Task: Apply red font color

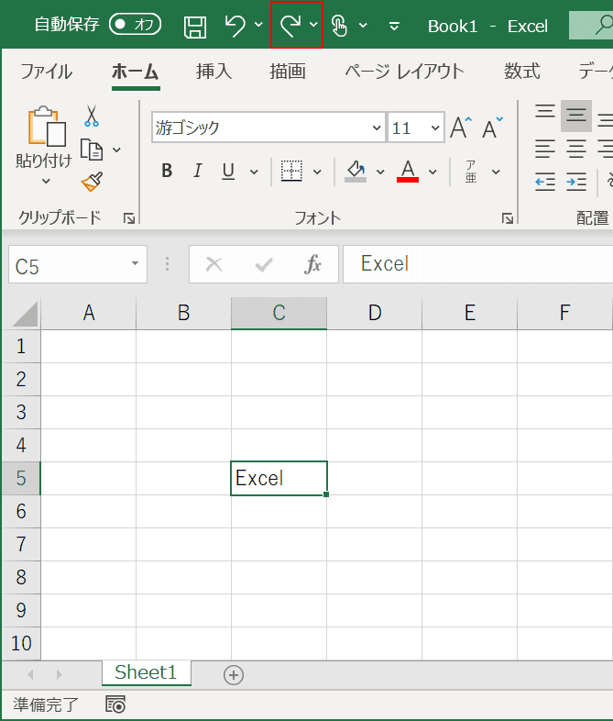Action: [x=408, y=171]
